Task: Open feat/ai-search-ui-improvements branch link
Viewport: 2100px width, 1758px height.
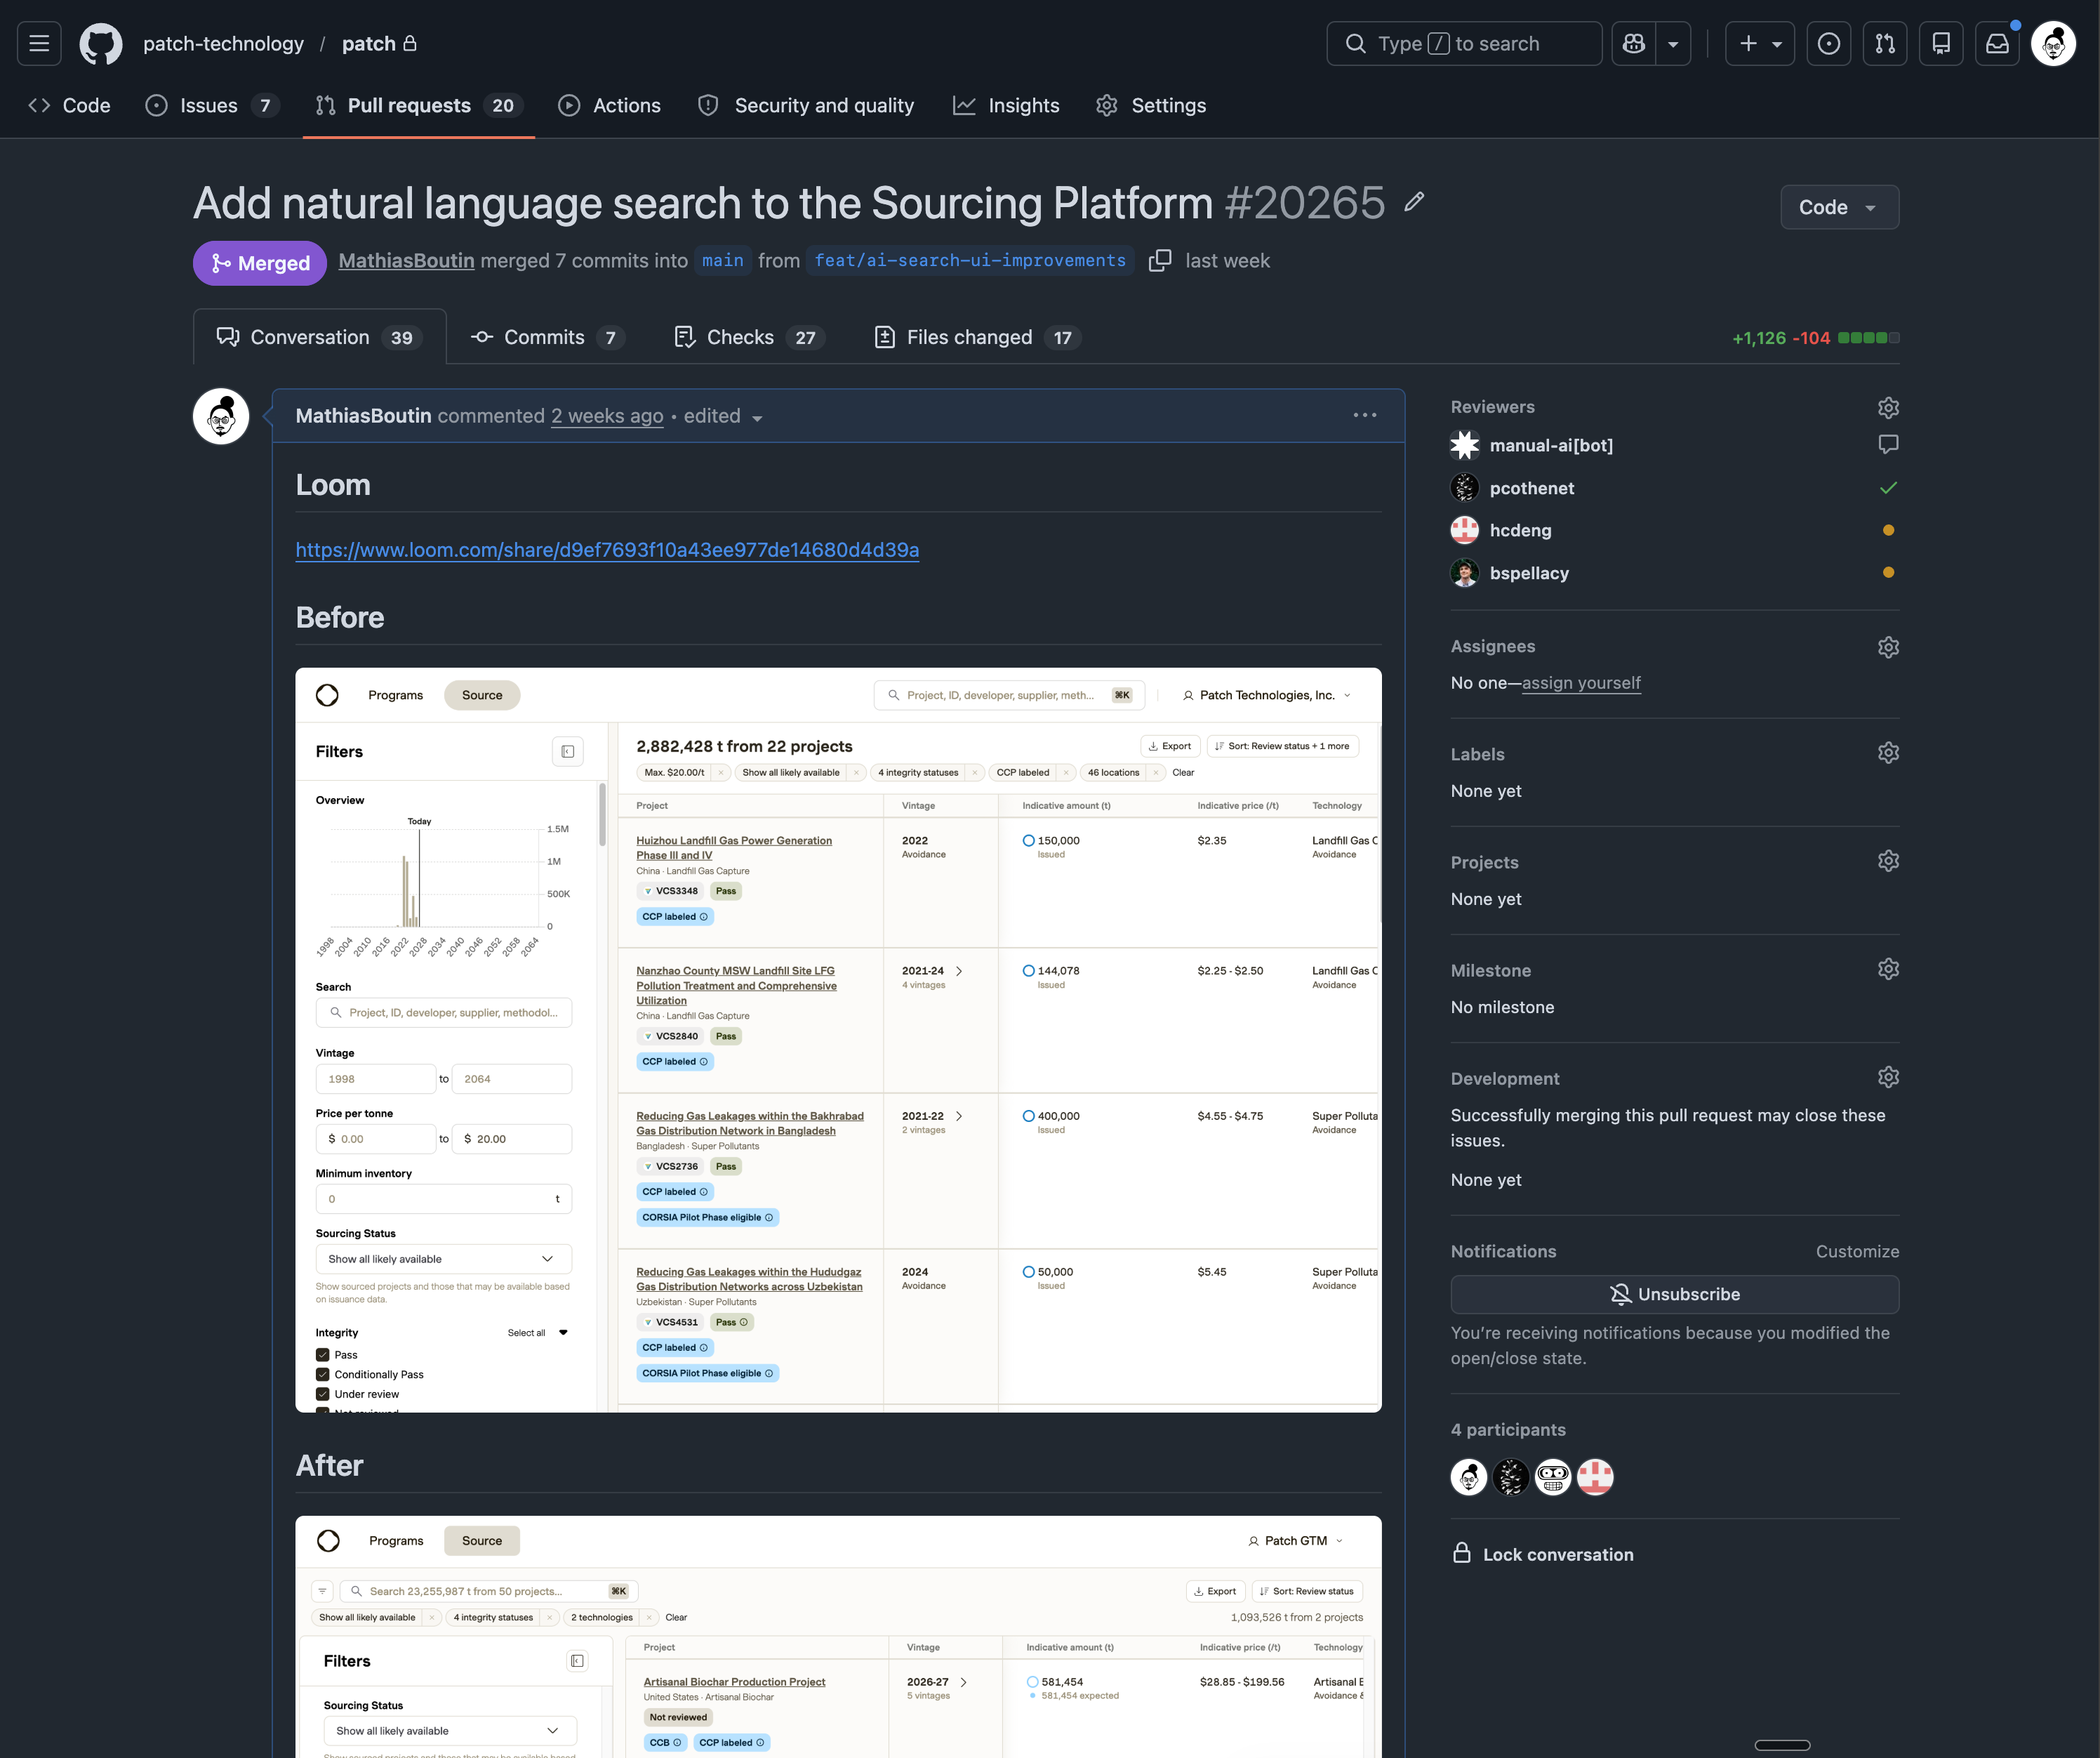Action: [970, 261]
